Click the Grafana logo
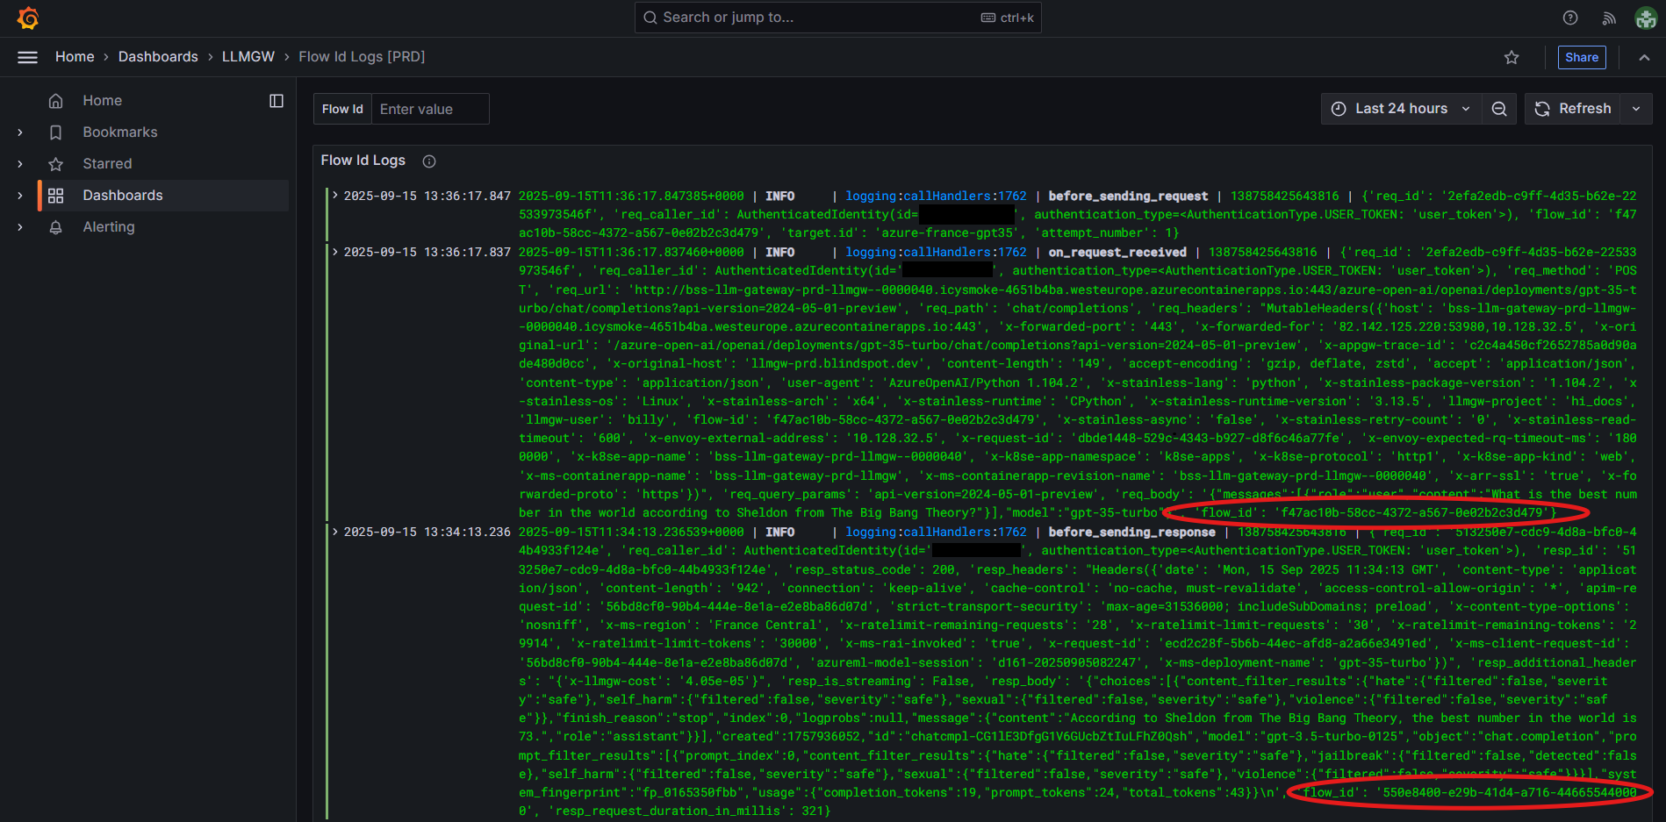This screenshot has width=1666, height=822. click(27, 17)
